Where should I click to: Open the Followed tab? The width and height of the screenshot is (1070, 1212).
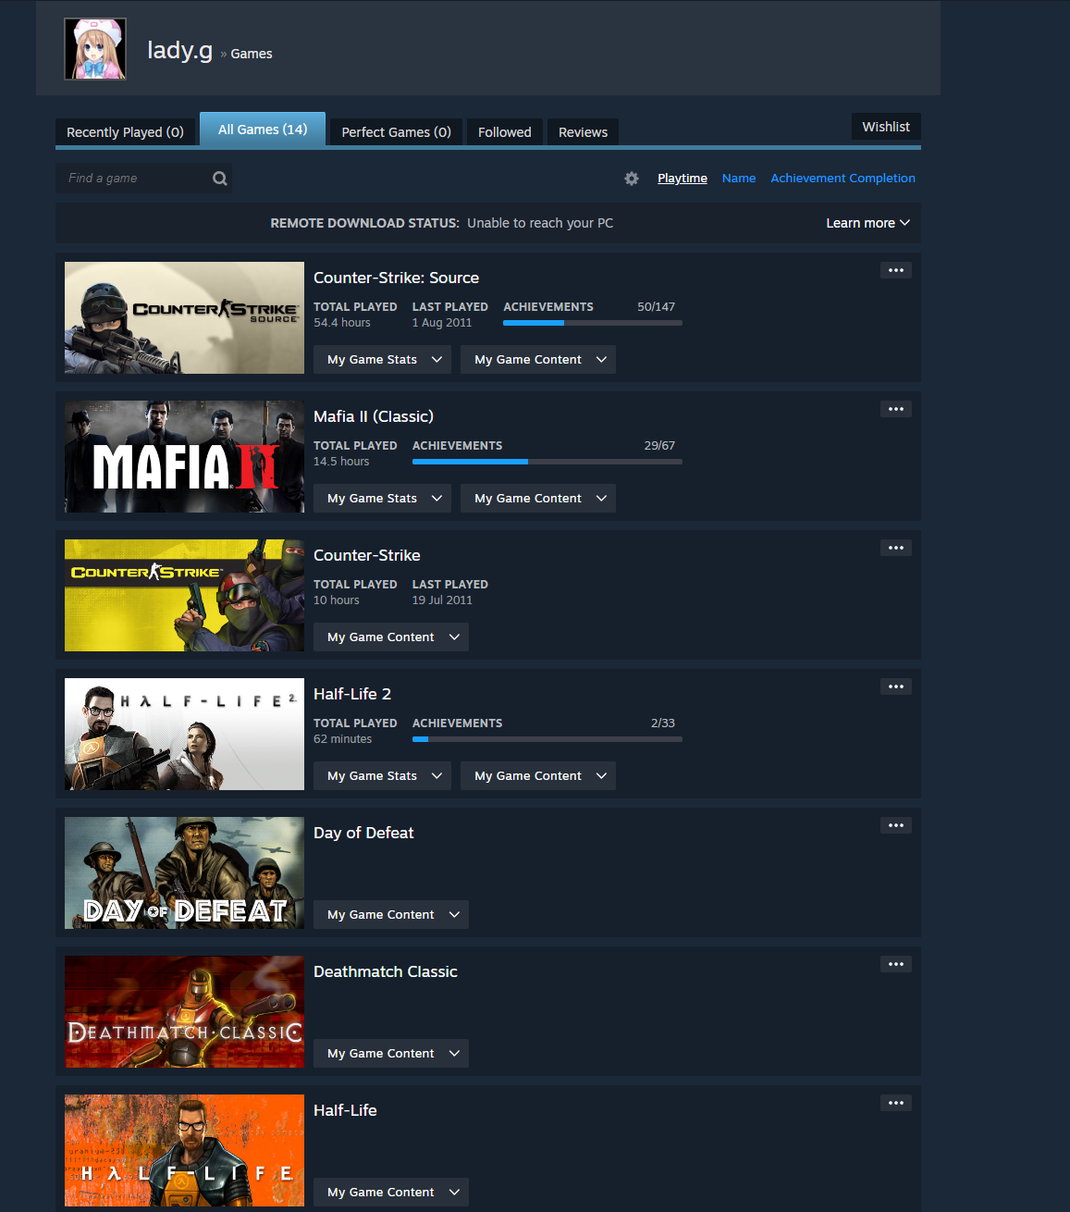505,132
